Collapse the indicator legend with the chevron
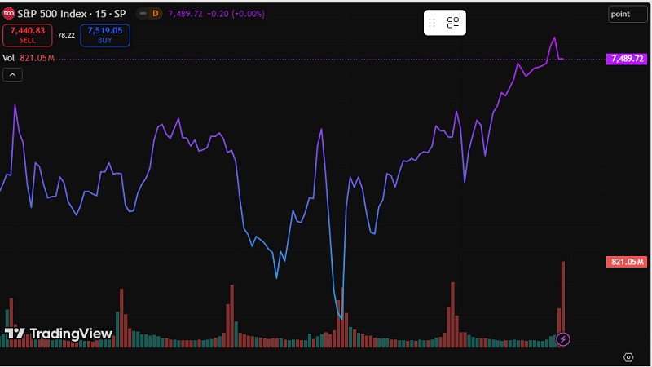The image size is (652, 367). tap(12, 75)
